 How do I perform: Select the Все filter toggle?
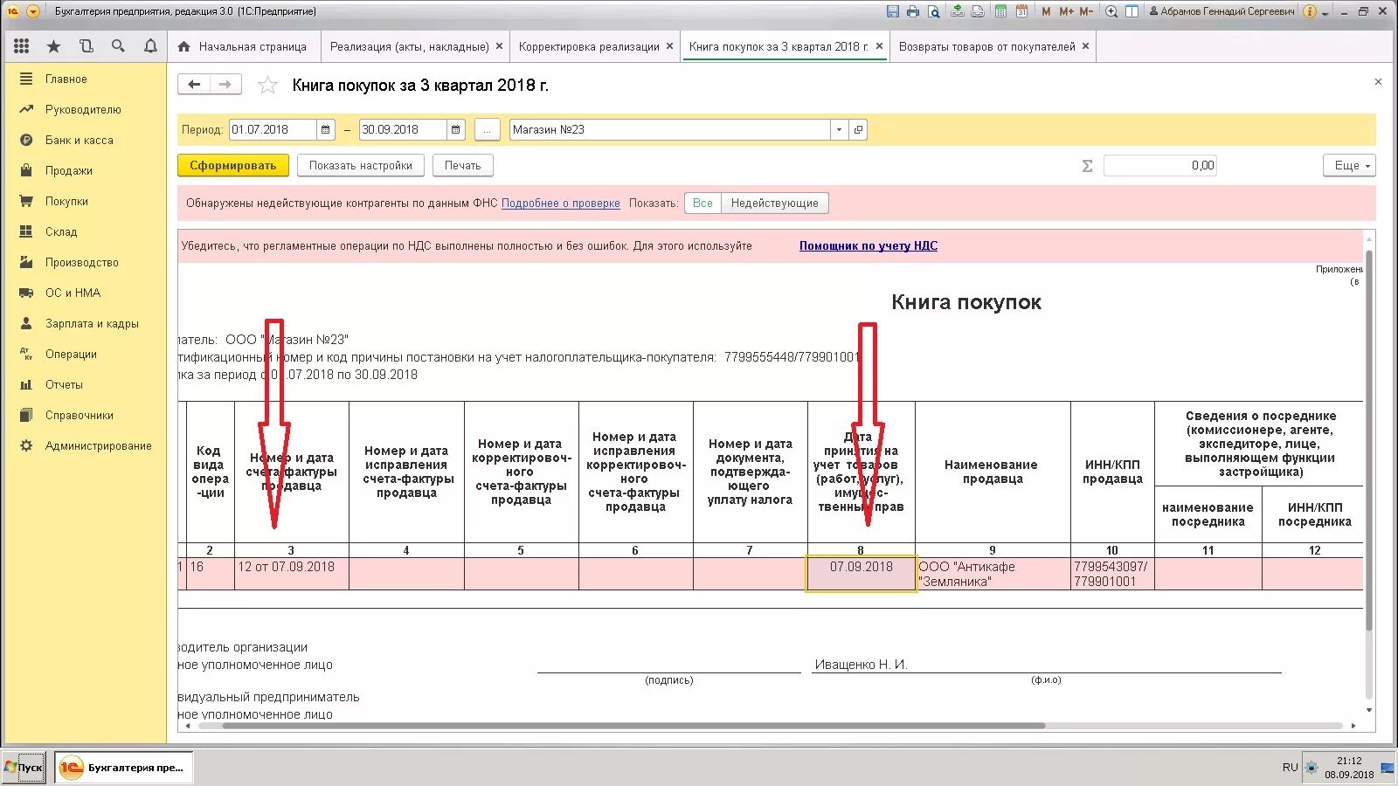(x=702, y=203)
